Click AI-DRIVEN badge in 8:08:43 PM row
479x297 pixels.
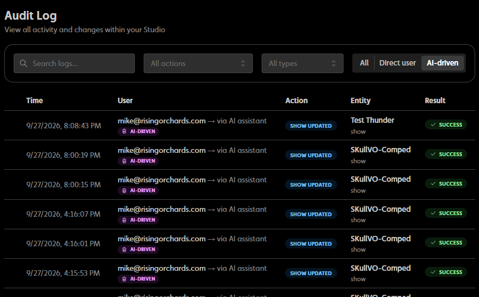pos(138,132)
